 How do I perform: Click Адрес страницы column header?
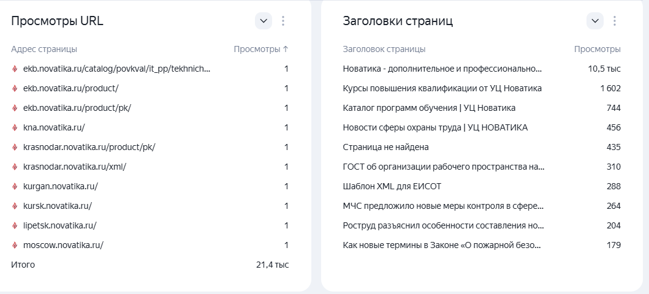[x=44, y=49]
